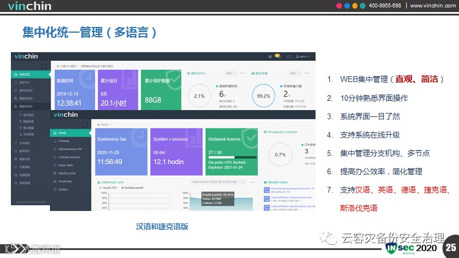Click the list icon in top header
Viewport: 459px width, 258px height.
click(270, 56)
